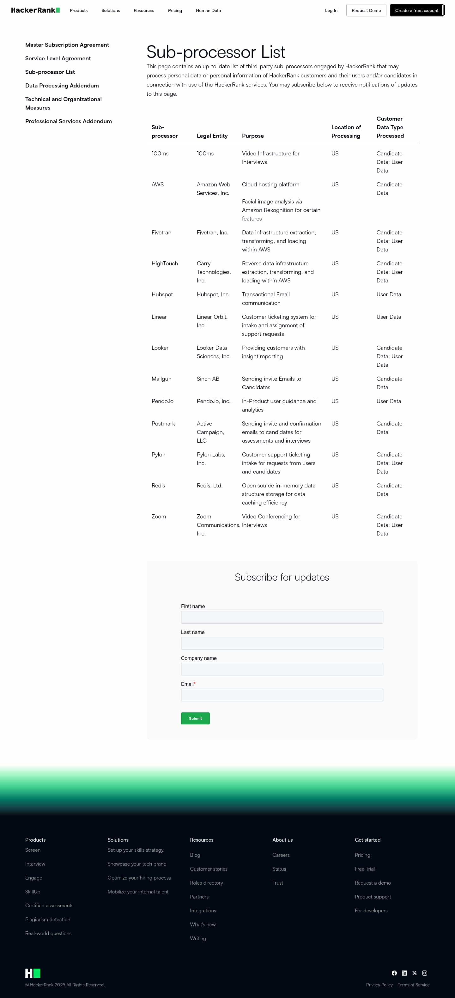
Task: Click the First name input field
Action: (282, 617)
